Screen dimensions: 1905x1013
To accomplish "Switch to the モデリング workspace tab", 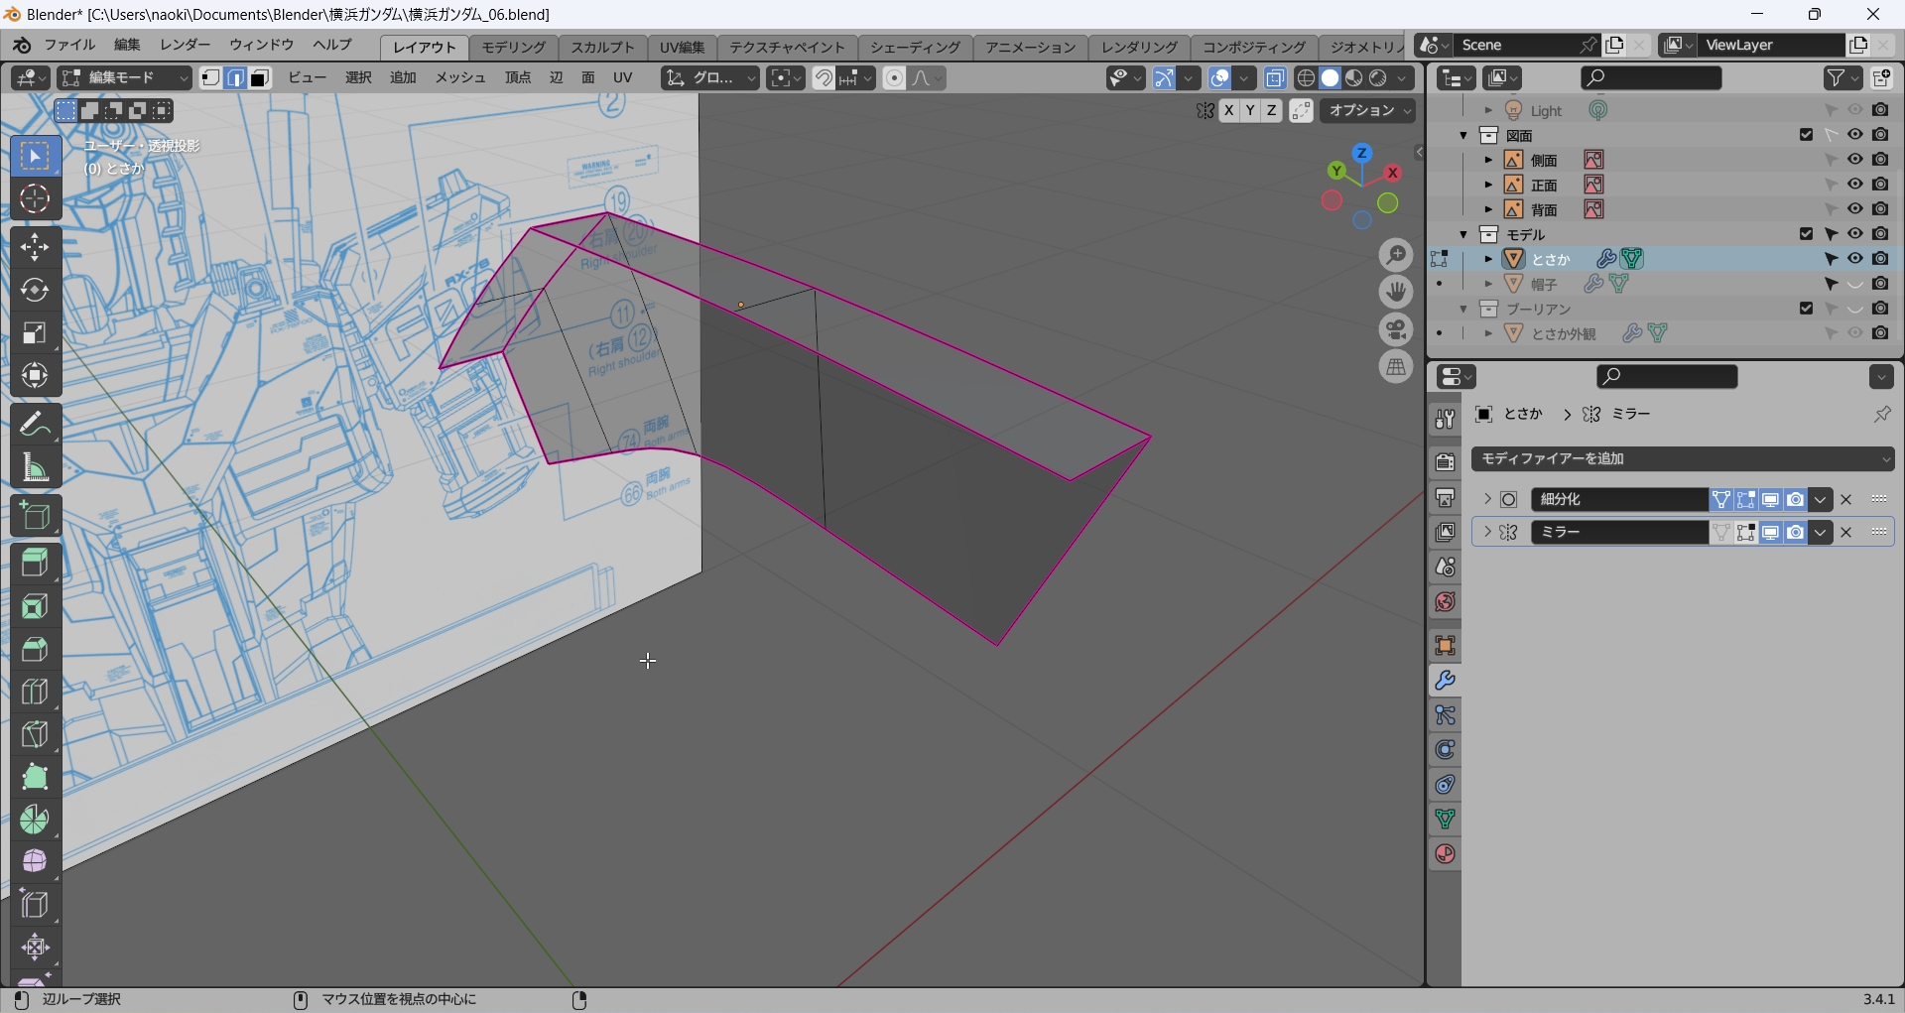I will [513, 47].
